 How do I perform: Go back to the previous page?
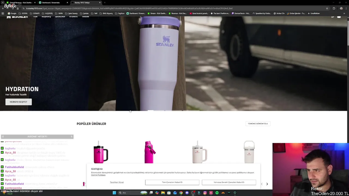click(3, 8)
